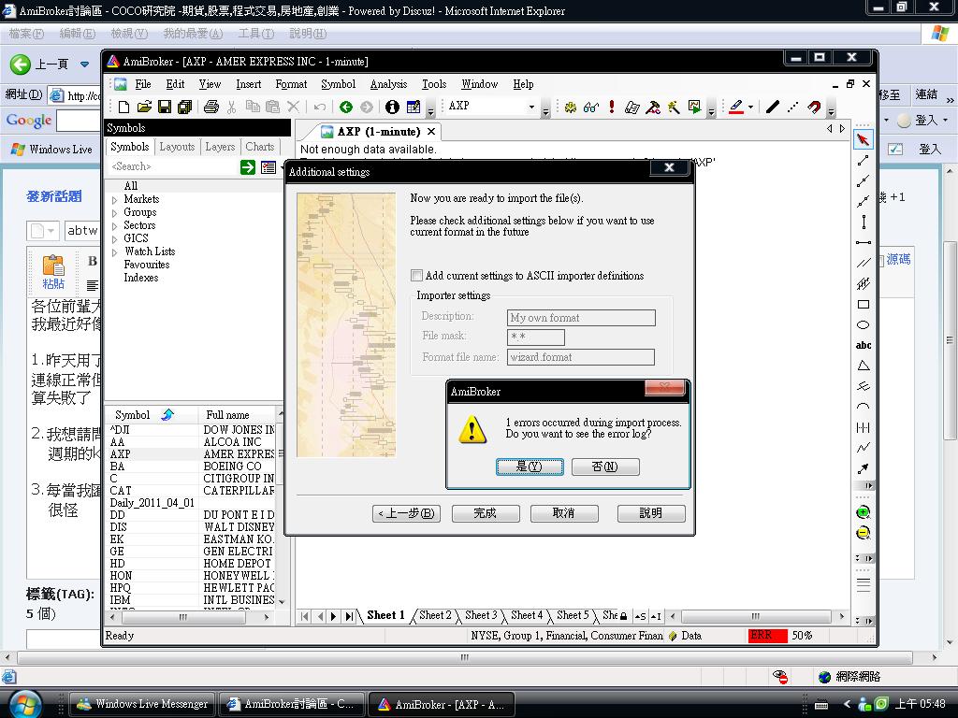The width and height of the screenshot is (958, 718).
Task: Click the symbol list filter icon
Action: click(269, 167)
